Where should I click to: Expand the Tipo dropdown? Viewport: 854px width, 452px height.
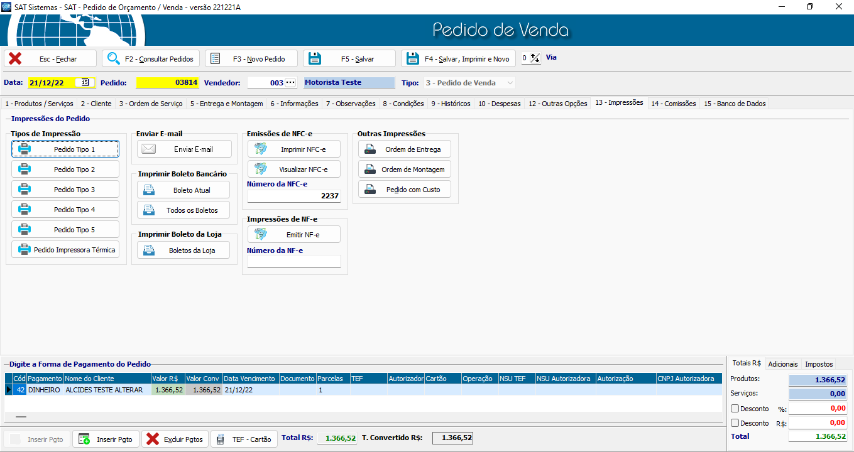(510, 83)
